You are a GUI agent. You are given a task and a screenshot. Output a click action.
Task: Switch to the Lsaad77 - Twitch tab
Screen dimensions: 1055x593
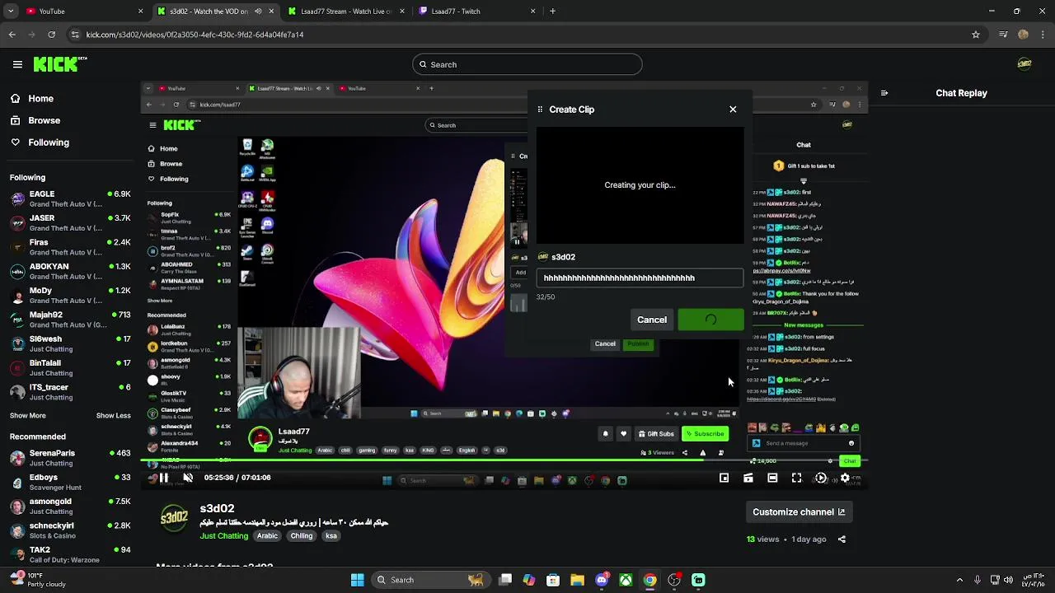478,12
